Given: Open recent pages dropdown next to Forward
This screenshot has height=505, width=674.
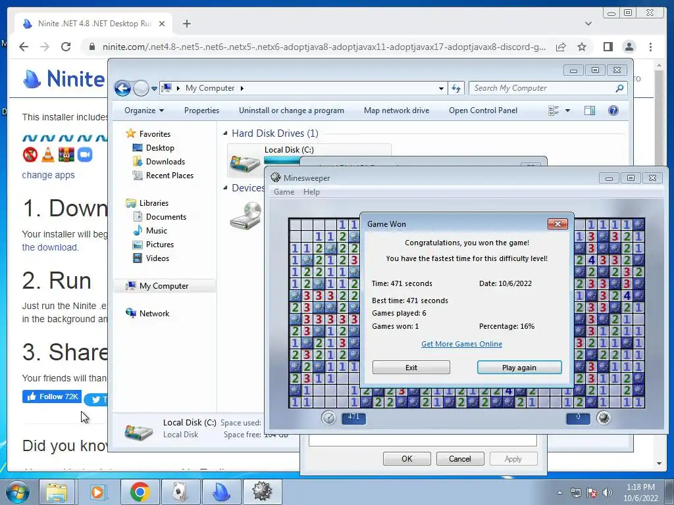Looking at the screenshot, I should point(154,89).
